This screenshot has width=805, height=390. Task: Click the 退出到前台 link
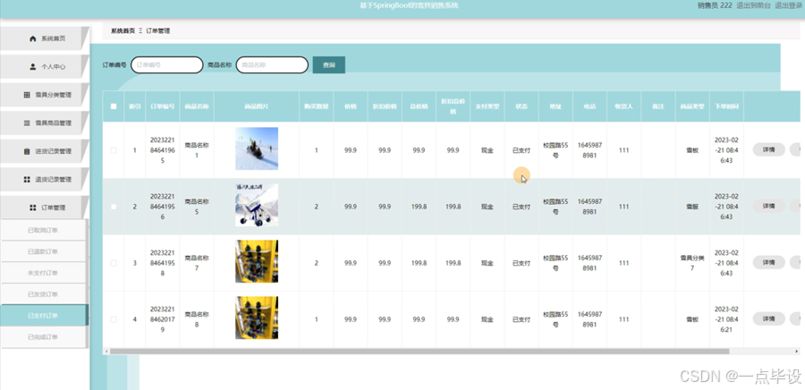(x=754, y=5)
